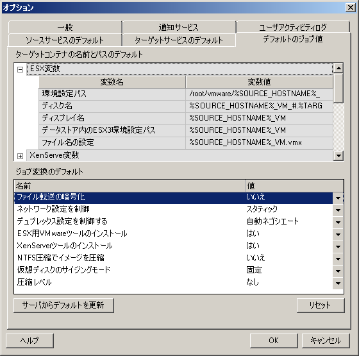359x356 pixels.
Task: Edit the ディスプレイ名 value cell
Action: pyautogui.click(x=259, y=118)
